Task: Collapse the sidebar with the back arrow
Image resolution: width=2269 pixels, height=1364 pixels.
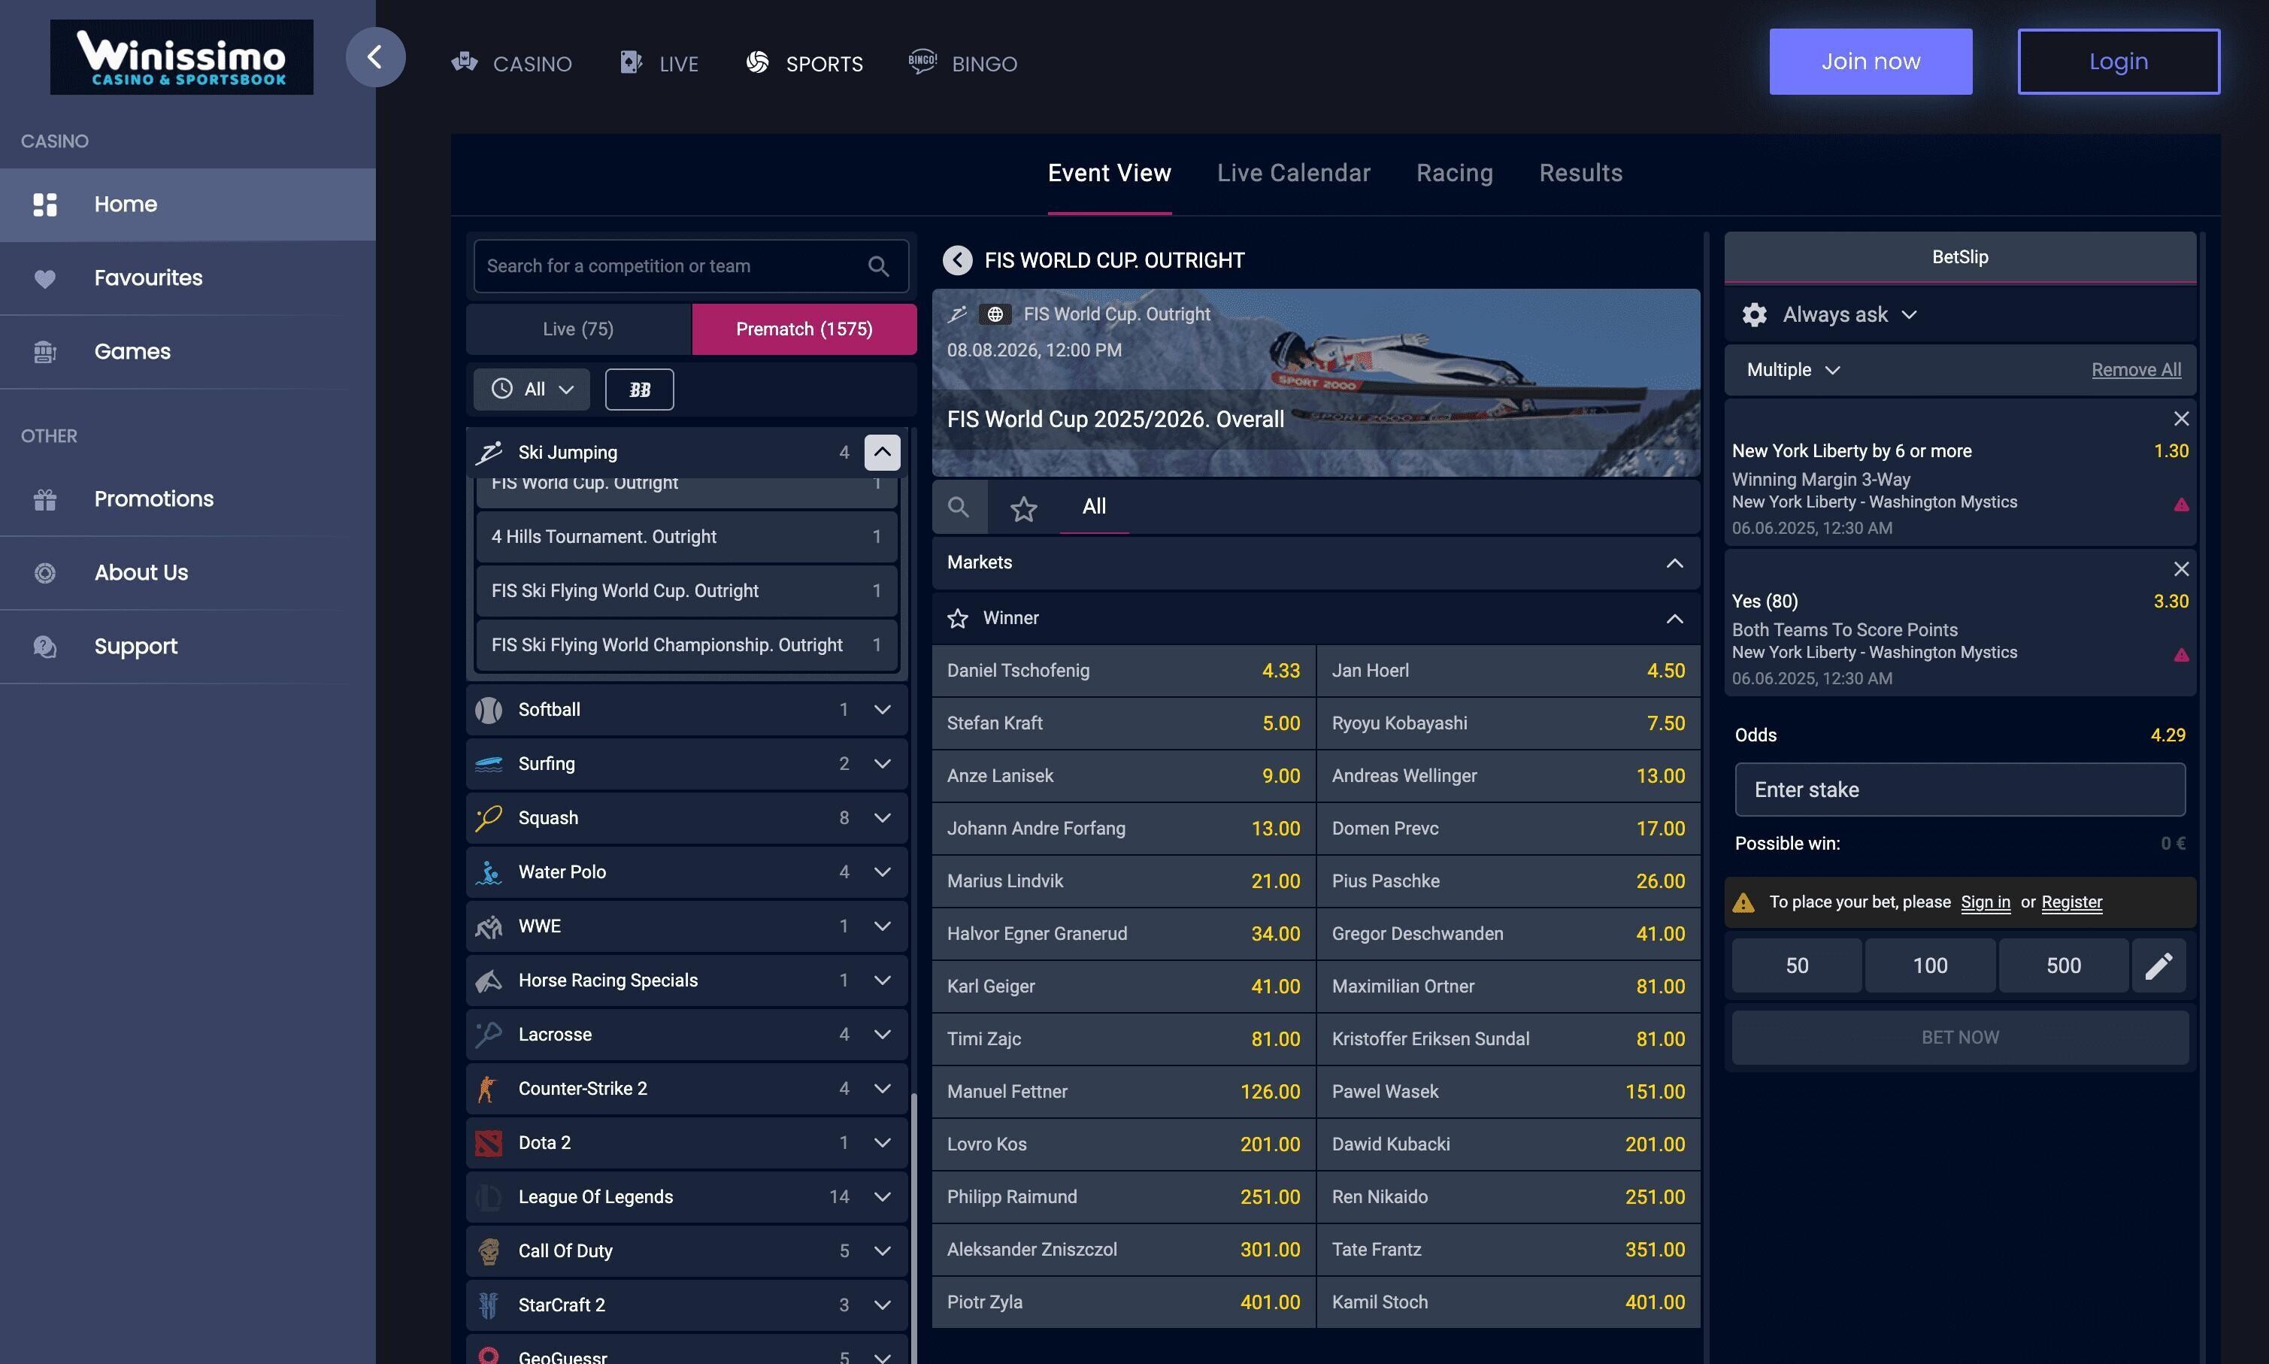Action: pyautogui.click(x=375, y=57)
